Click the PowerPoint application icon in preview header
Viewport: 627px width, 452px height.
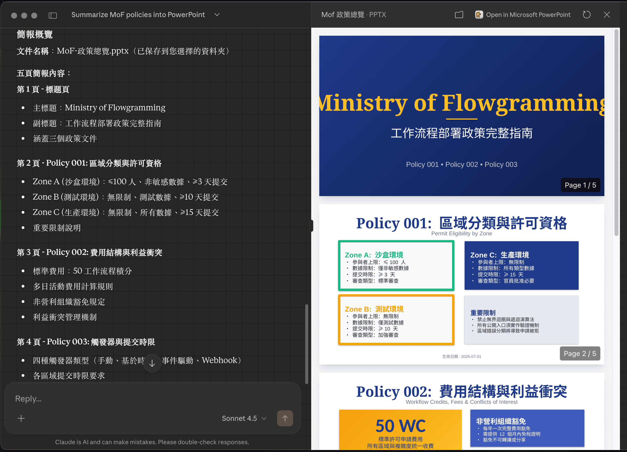479,14
